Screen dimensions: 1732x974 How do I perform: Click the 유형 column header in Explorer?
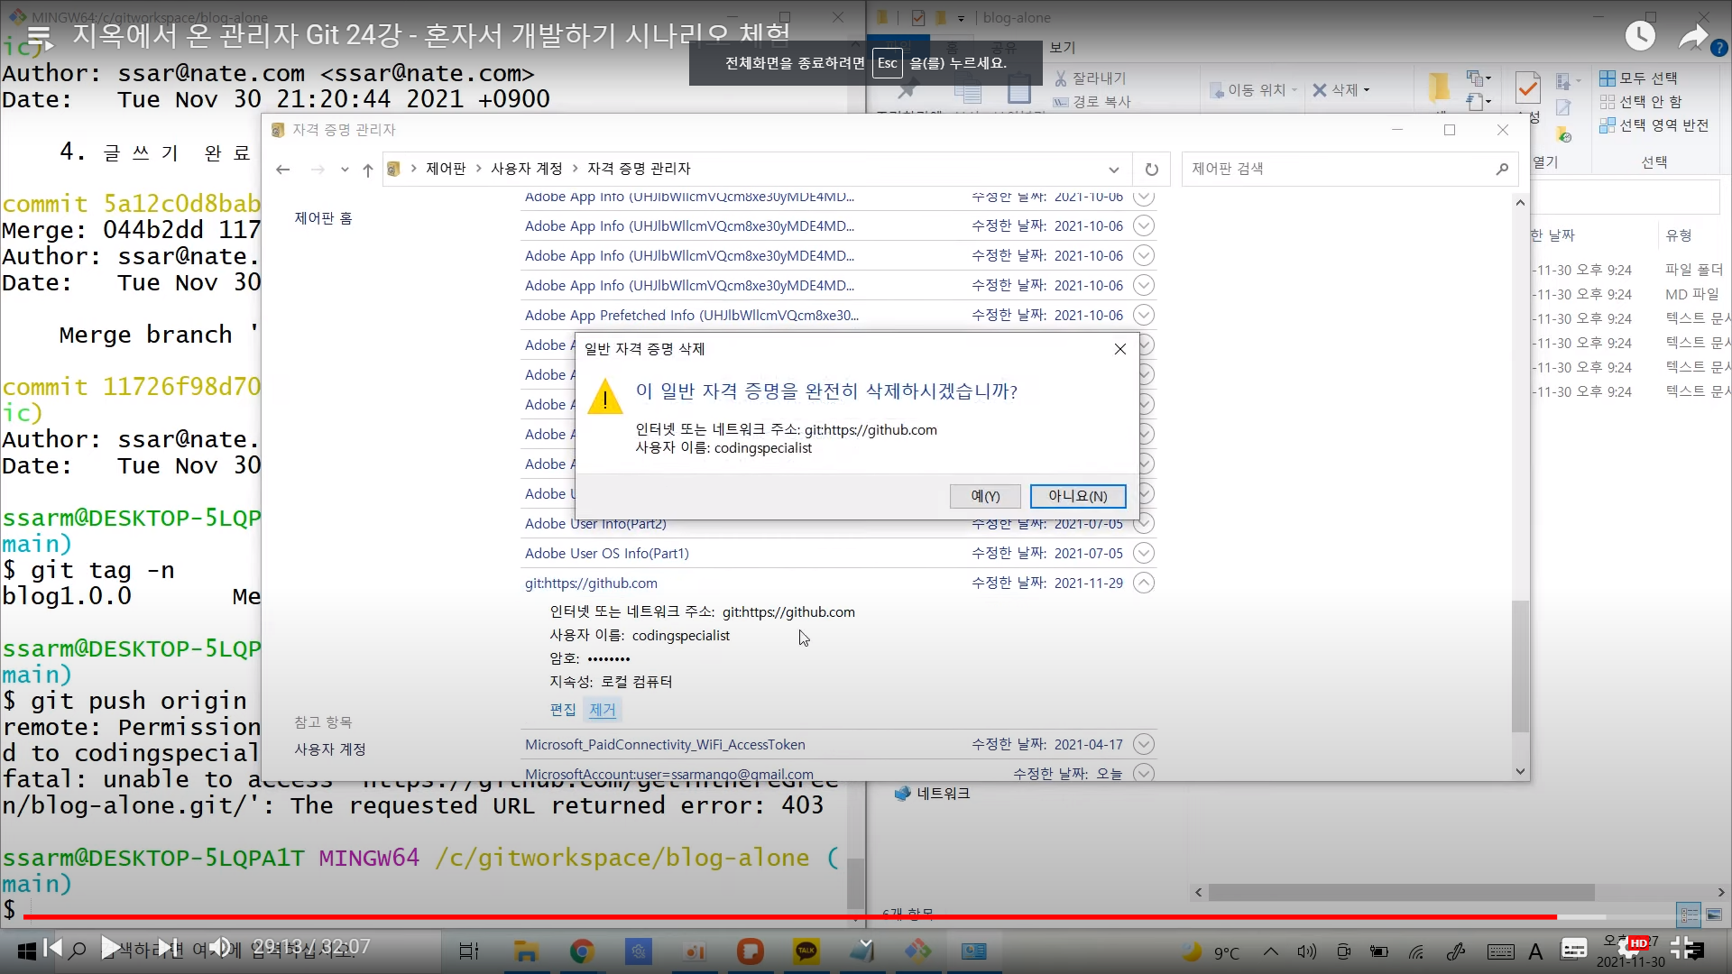1678,235
